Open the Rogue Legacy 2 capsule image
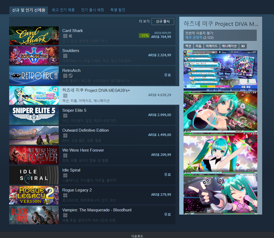Viewport: 274px width, 238px height. (x=34, y=195)
